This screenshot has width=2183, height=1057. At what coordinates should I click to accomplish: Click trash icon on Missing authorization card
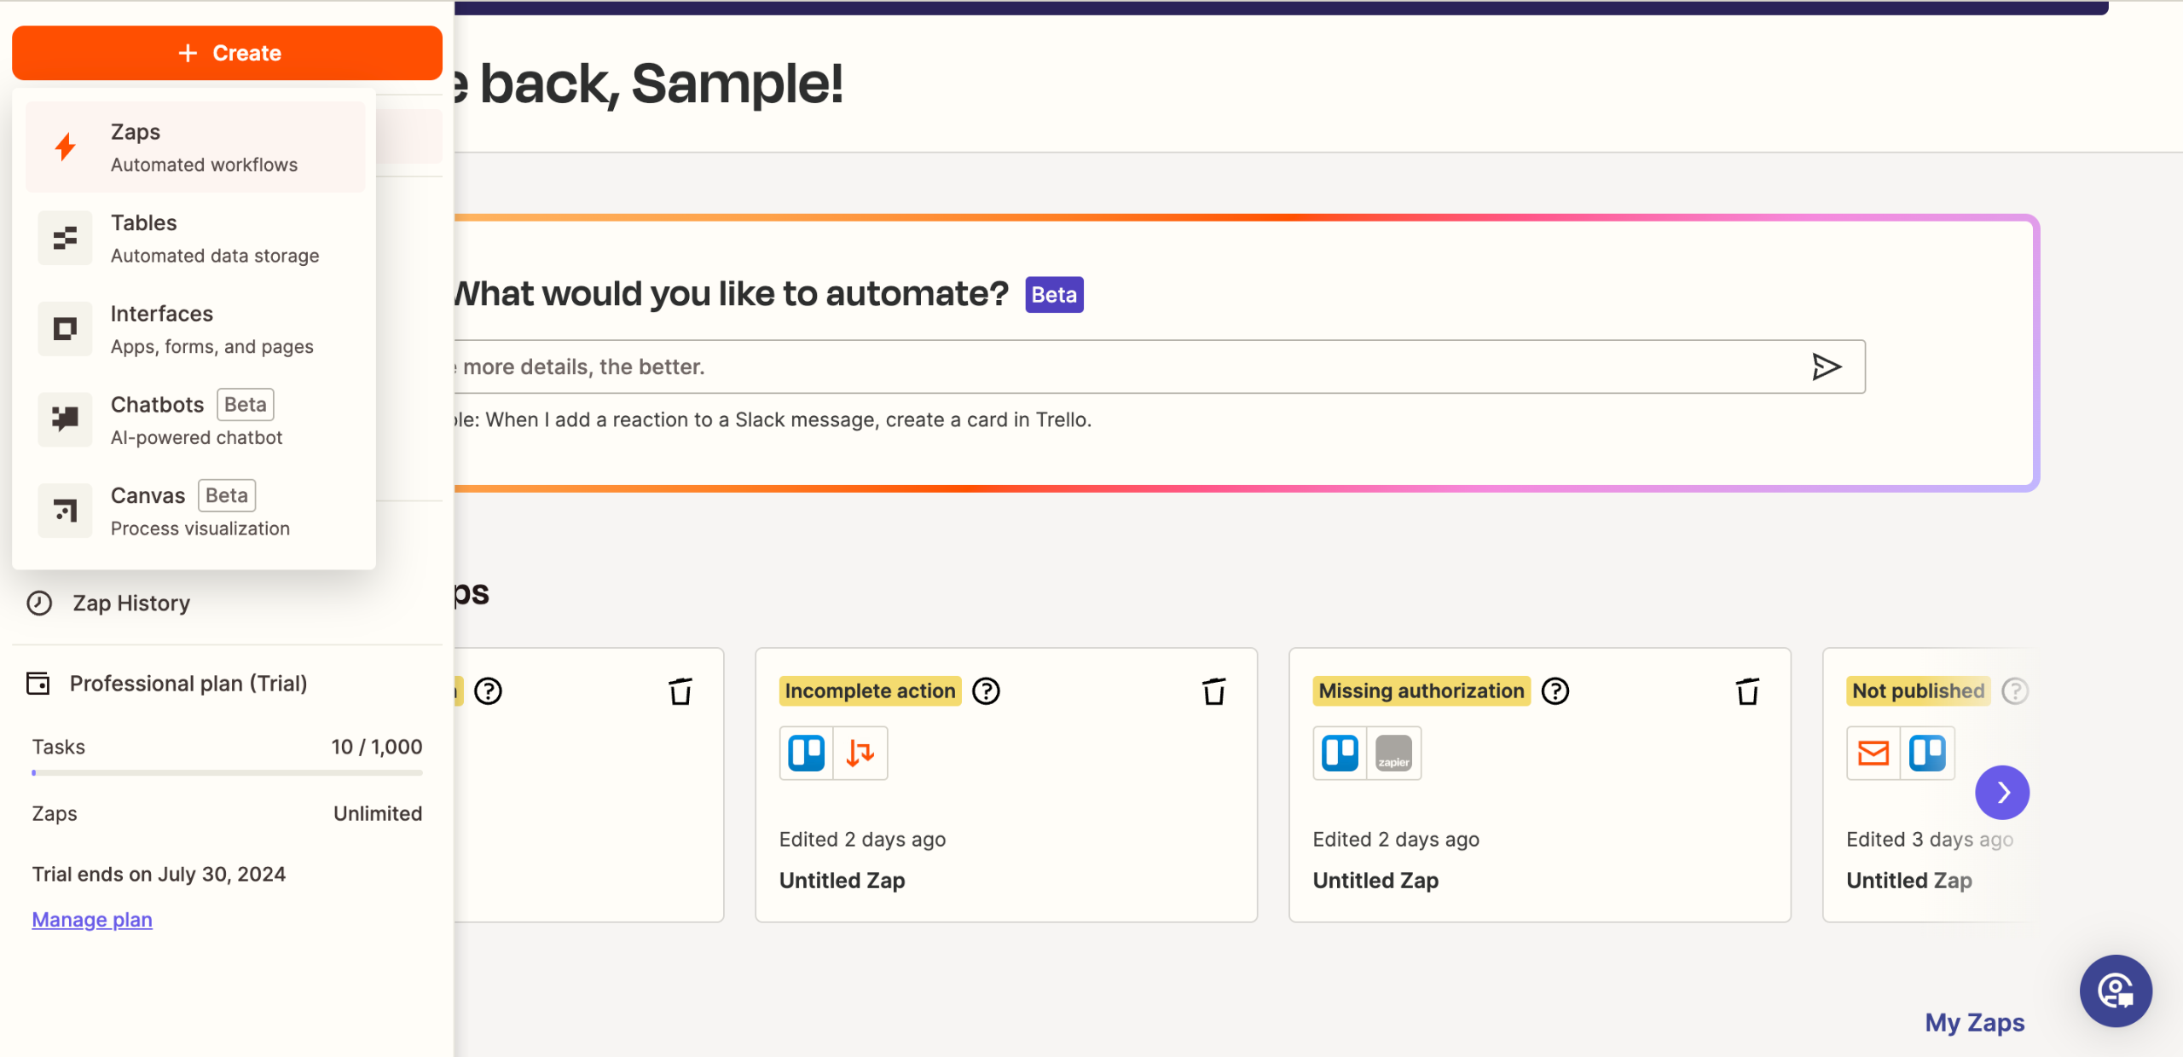click(1747, 691)
